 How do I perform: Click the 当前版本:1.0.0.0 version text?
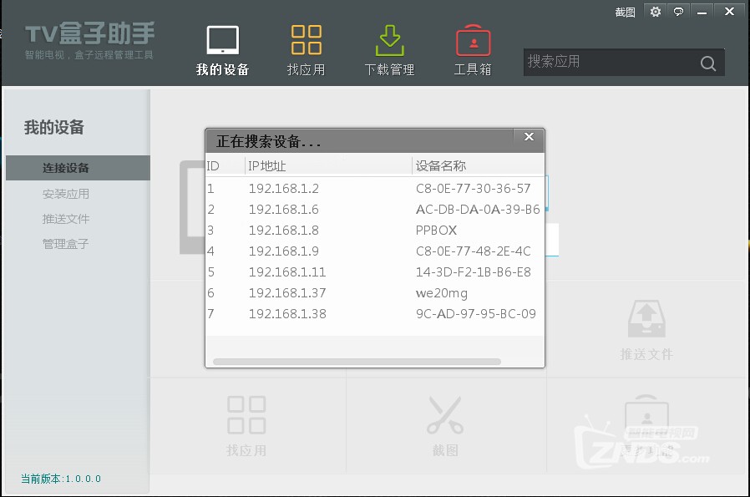(61, 479)
